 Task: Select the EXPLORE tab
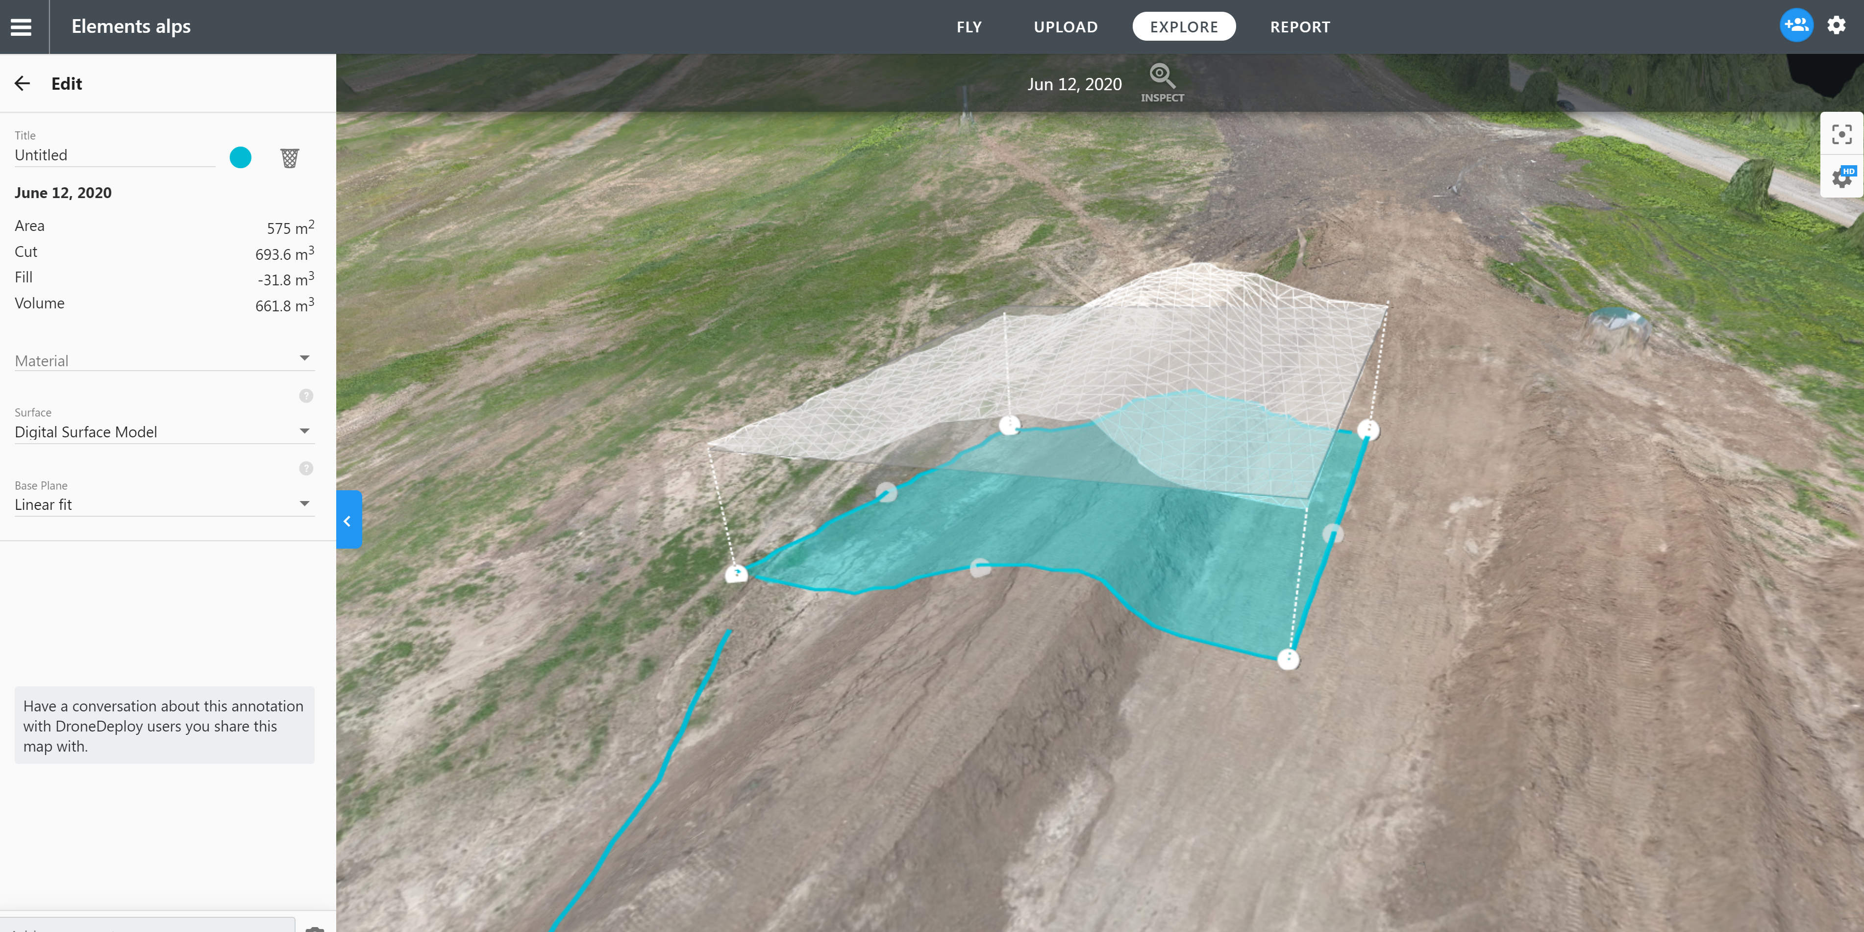click(1183, 26)
